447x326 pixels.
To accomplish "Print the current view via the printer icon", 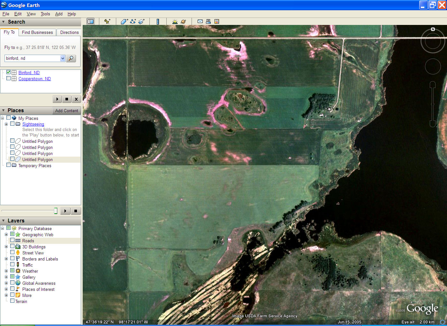I will [x=208, y=21].
